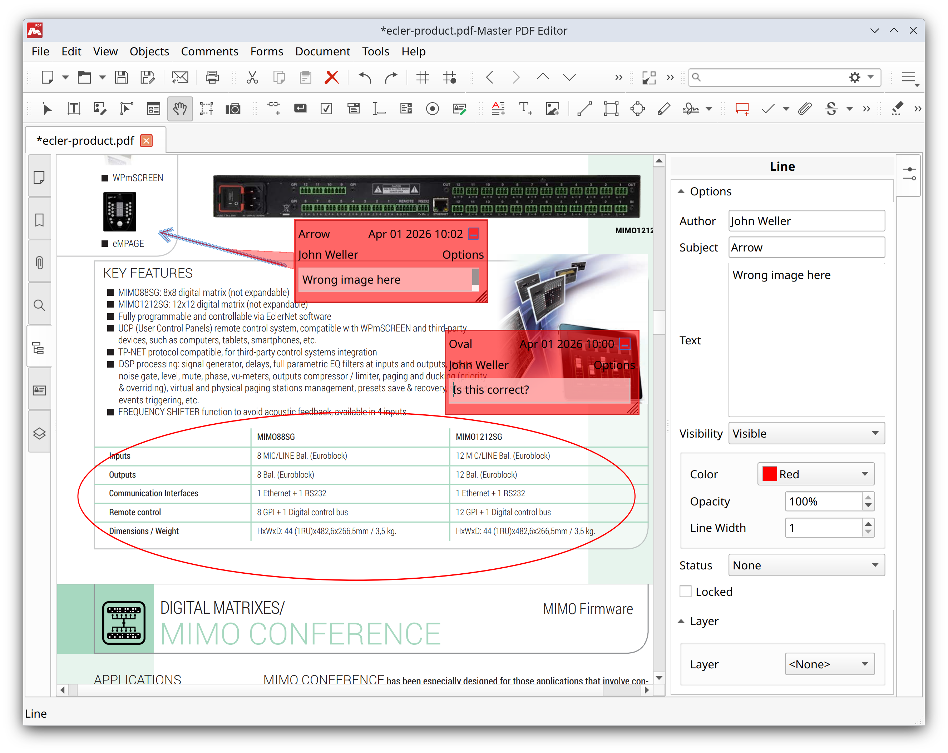Open the Status dropdown
This screenshot has width=948, height=753.
[806, 565]
